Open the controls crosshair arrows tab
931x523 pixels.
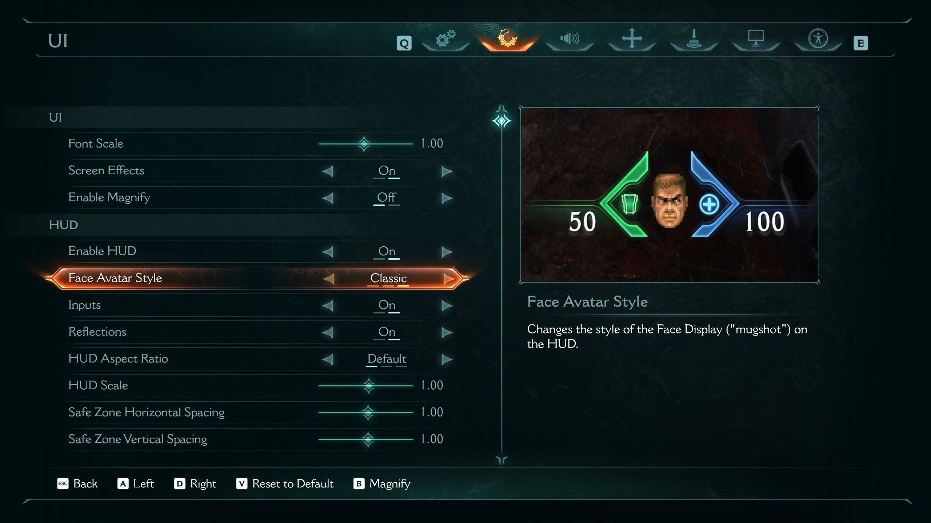[632, 38]
